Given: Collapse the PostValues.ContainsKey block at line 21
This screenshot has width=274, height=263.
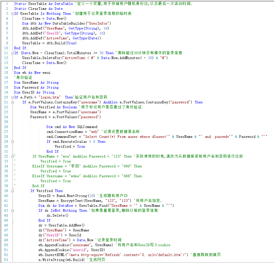Looking at the screenshot, I should 12,103.
